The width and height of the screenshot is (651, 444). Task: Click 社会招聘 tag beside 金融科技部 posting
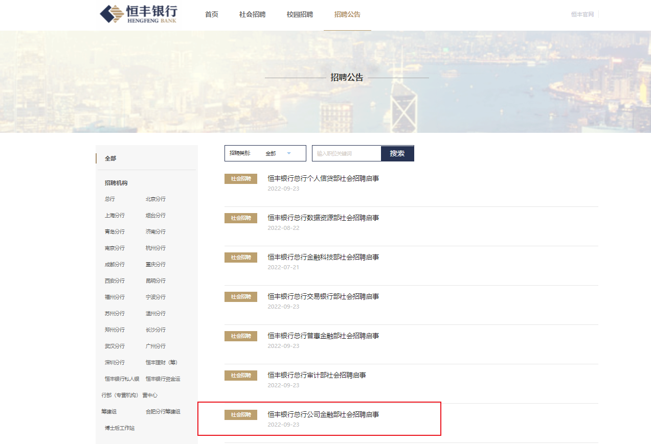click(x=241, y=258)
